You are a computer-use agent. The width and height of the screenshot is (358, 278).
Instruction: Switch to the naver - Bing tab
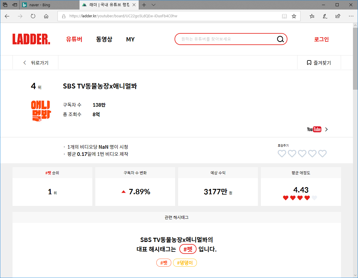[50, 5]
